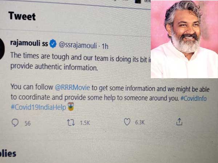This screenshot has height=163, width=218.
Task: Open the @RRRMovie mention link
Action: [72, 88]
